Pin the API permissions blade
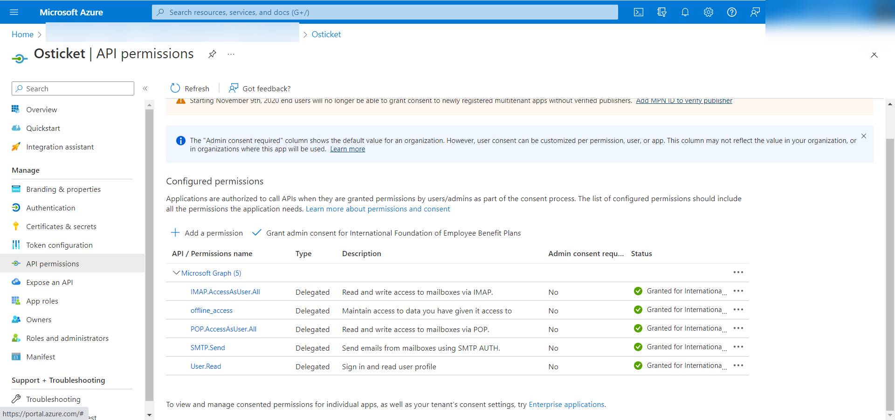Viewport: 895px width, 420px height. pyautogui.click(x=212, y=54)
